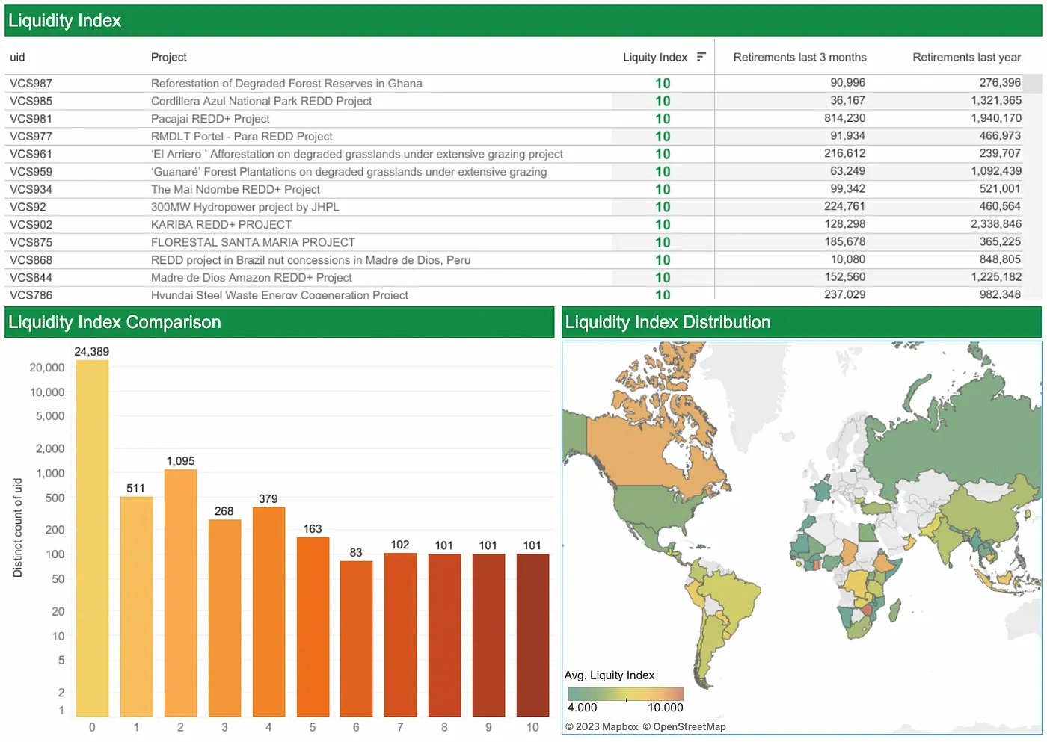Click the Liquidity Index Comparison title
Viewport: 1047px width, 742px height.
[x=114, y=322]
